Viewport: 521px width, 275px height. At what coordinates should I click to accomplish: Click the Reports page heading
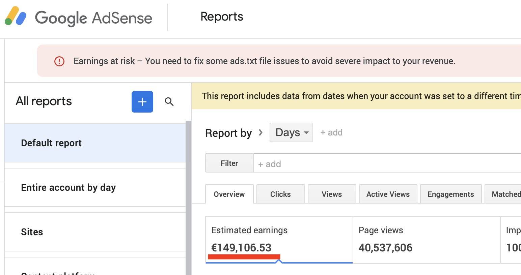pyautogui.click(x=222, y=17)
